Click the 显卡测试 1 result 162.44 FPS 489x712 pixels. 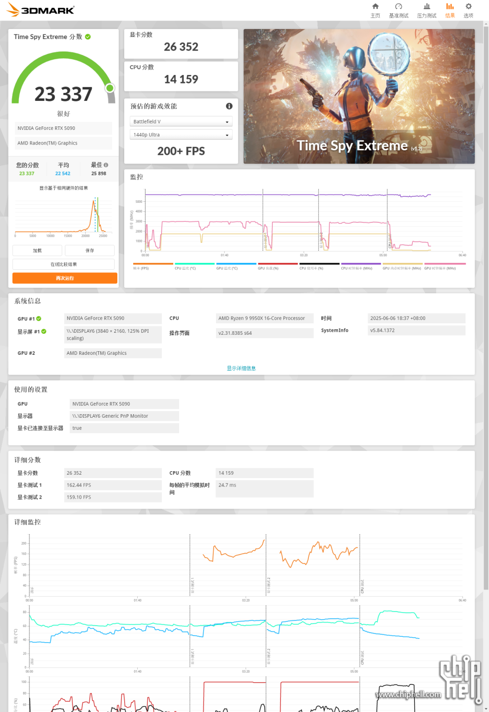[x=113, y=485]
